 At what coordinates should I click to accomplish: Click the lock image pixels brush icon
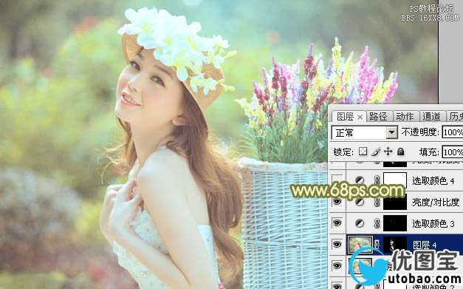pos(376,152)
